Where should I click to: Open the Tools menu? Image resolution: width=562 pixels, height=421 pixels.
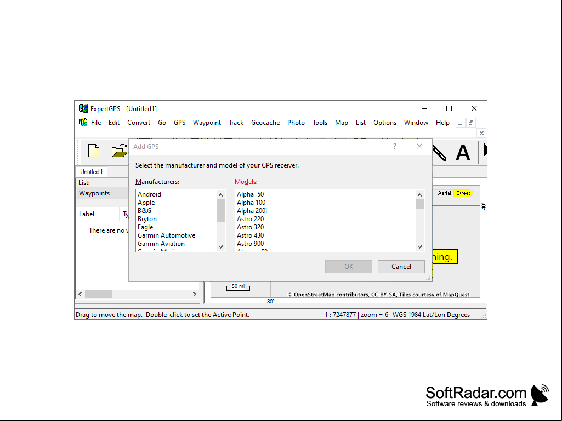(320, 123)
